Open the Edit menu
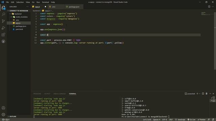216x121 pixels. click(x=12, y=2)
